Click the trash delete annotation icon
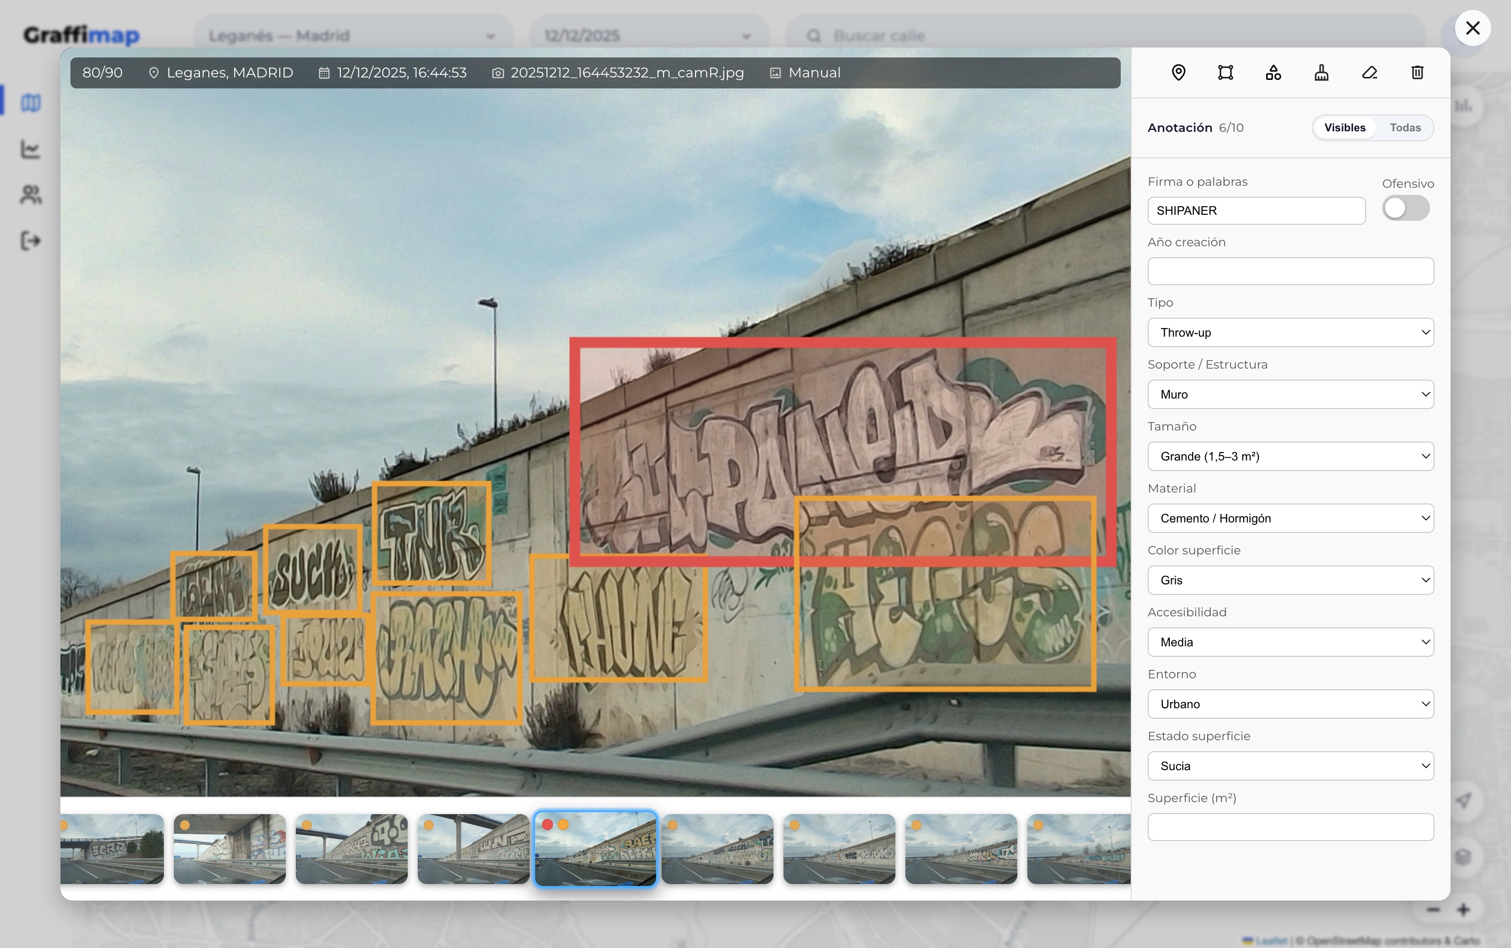 point(1417,73)
